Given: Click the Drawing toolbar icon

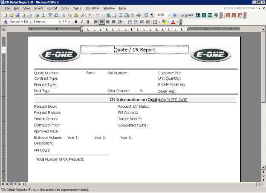Looking at the screenshot, I should click(x=139, y=15).
